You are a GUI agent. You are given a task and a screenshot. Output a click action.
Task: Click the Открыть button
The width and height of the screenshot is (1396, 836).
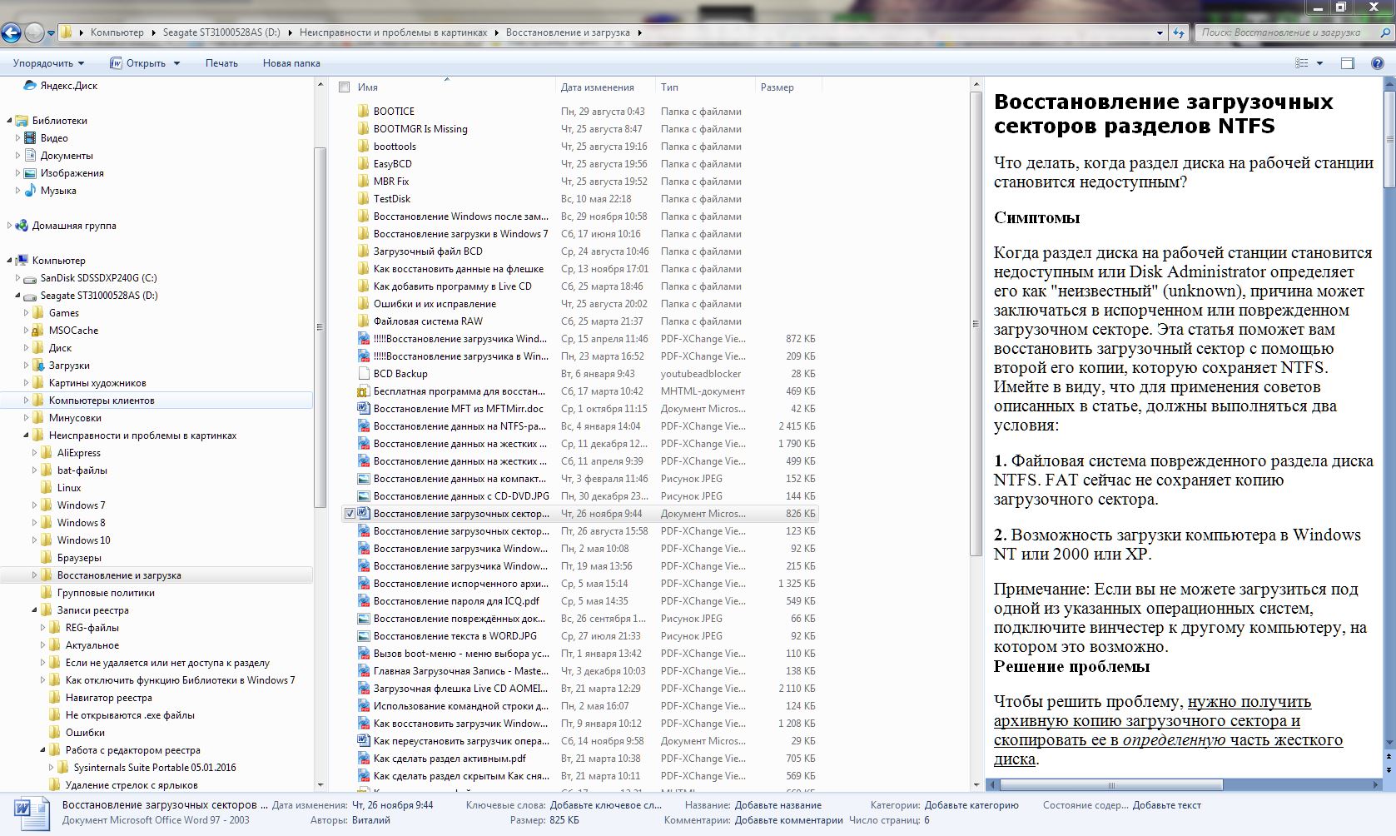point(137,63)
